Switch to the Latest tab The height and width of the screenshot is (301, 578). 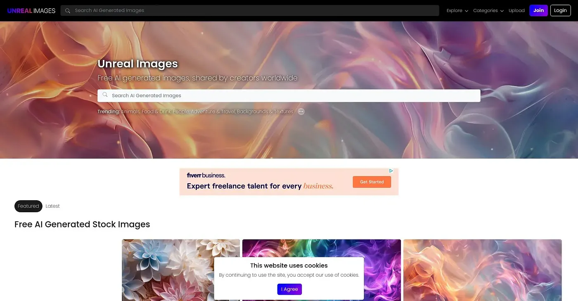52,206
